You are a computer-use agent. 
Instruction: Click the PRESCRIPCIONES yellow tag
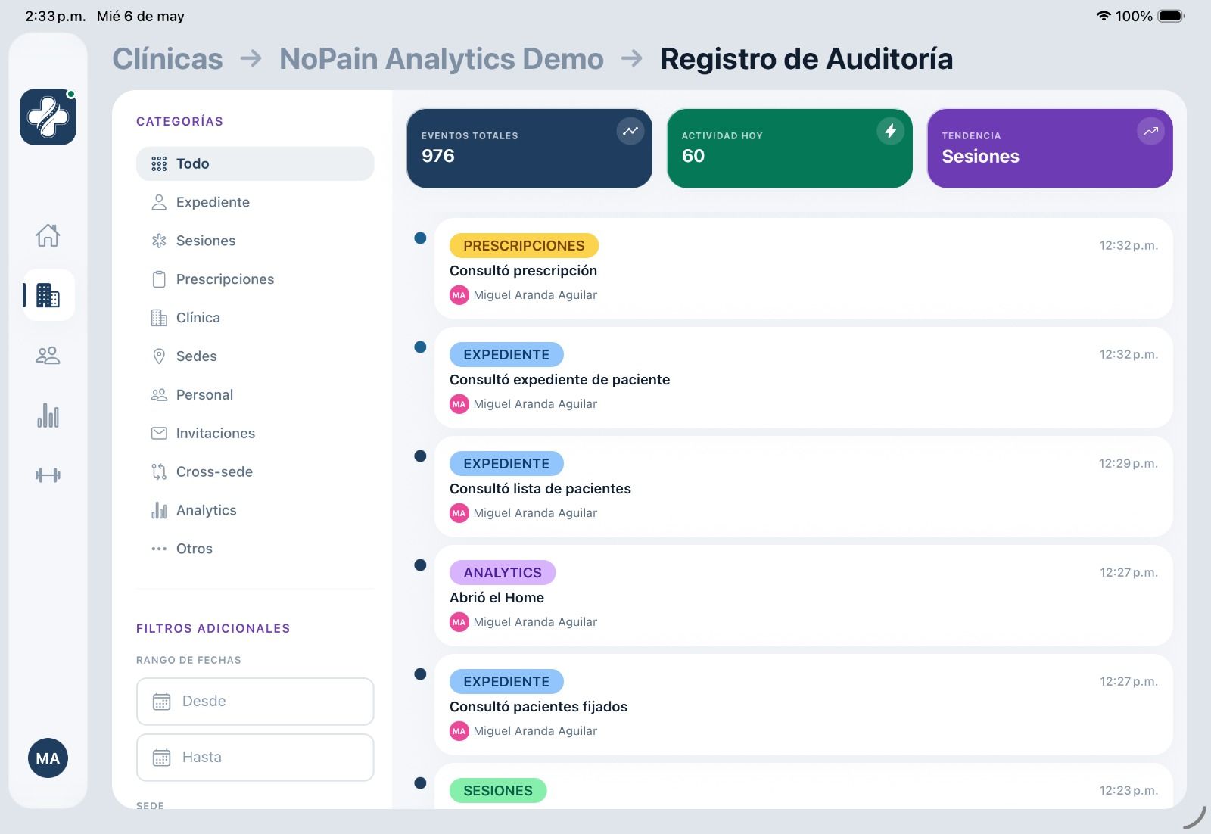click(524, 246)
